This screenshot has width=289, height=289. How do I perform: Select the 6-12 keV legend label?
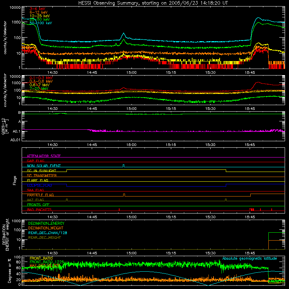(39, 12)
